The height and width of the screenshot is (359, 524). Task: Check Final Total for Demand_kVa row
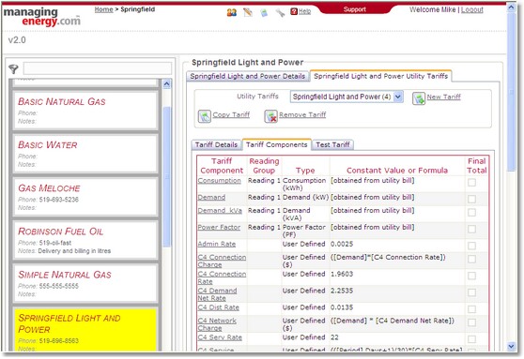click(471, 213)
